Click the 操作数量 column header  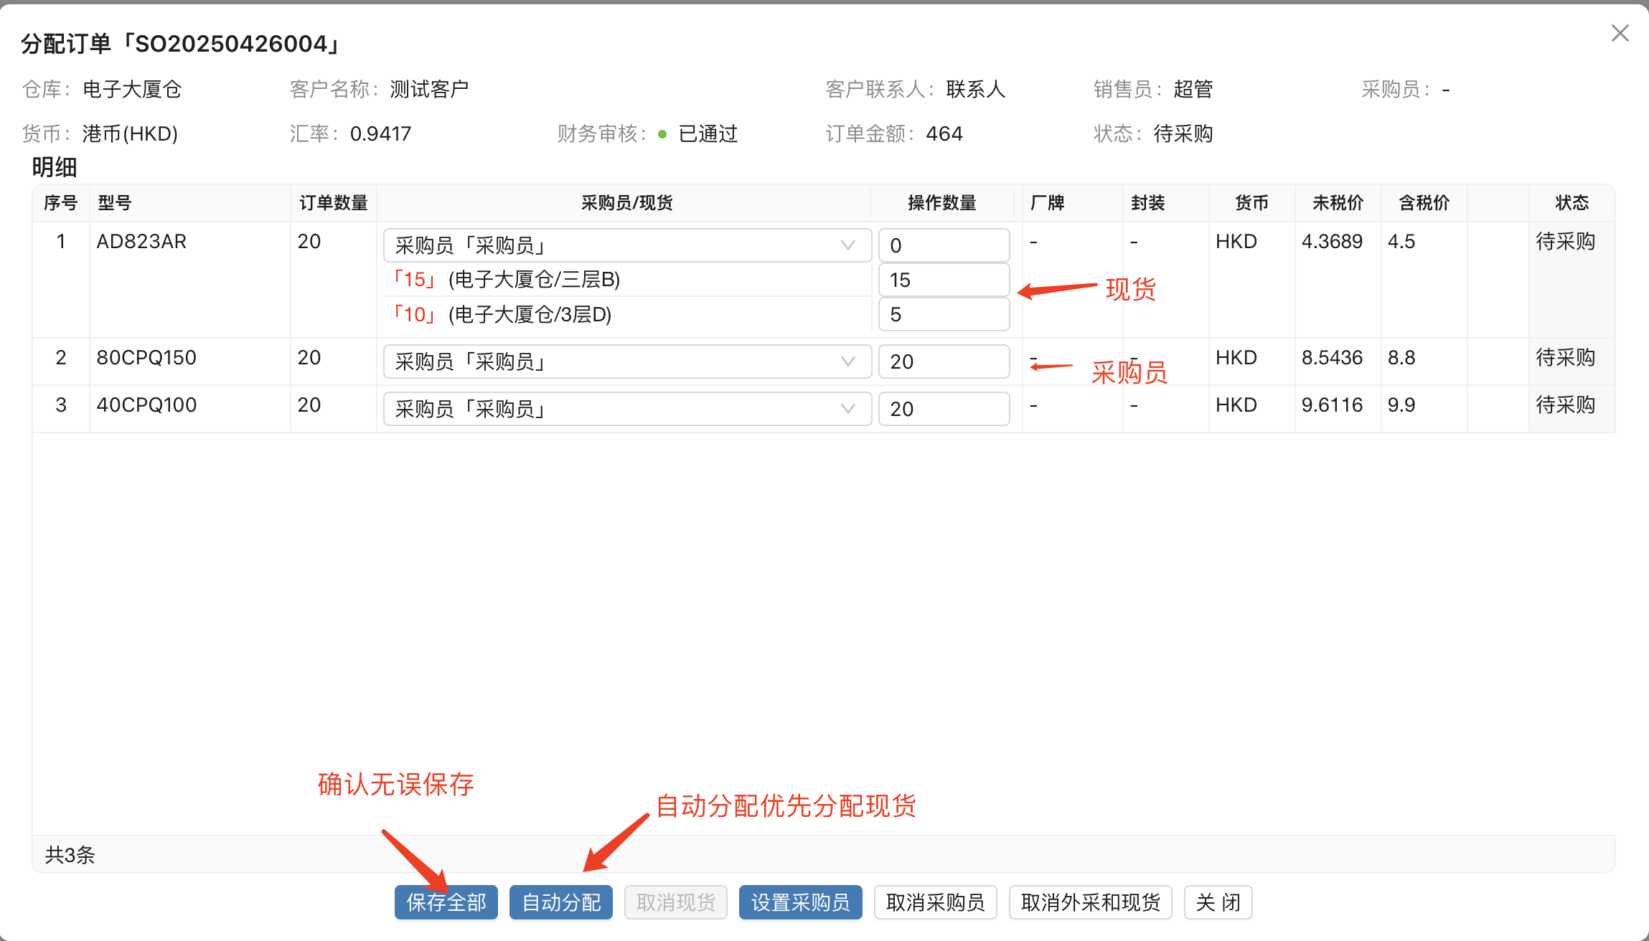(x=941, y=203)
